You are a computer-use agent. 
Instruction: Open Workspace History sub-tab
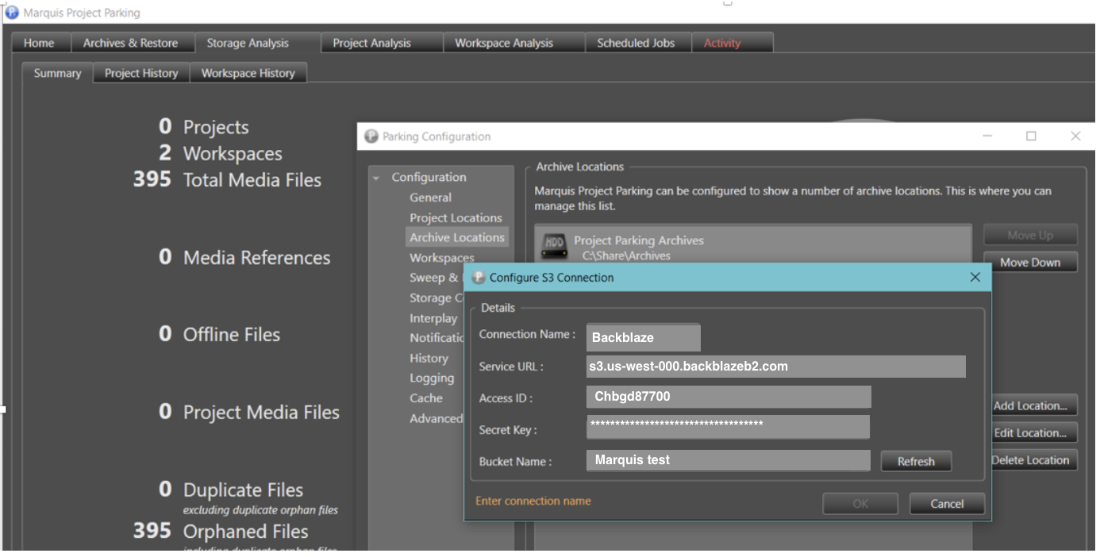tap(248, 73)
